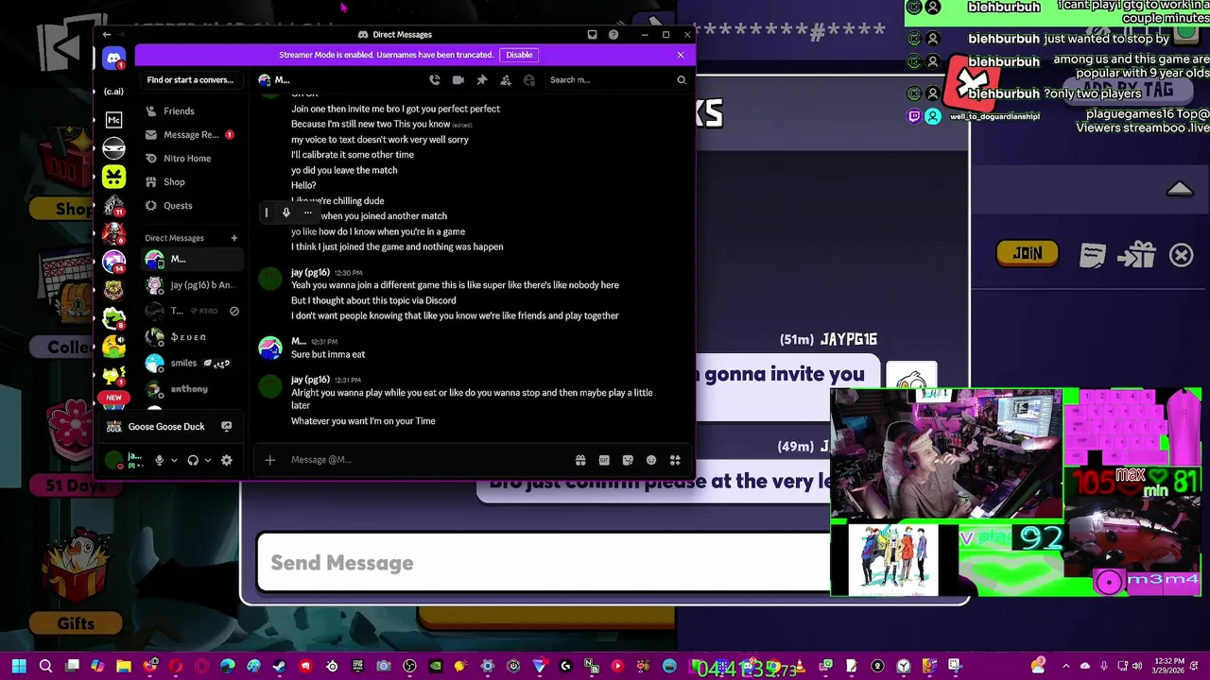Expand microphone input options chevron
1210x680 pixels.
pyautogui.click(x=174, y=460)
